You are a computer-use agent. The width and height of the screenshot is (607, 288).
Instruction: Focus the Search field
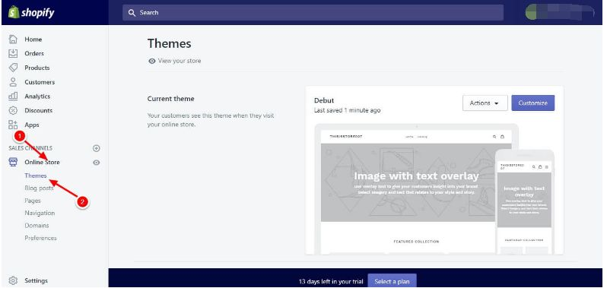point(313,12)
